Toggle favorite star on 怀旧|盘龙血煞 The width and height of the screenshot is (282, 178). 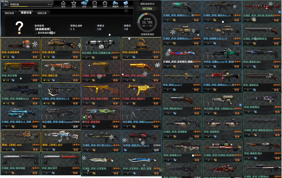pyautogui.click(x=127, y=57)
